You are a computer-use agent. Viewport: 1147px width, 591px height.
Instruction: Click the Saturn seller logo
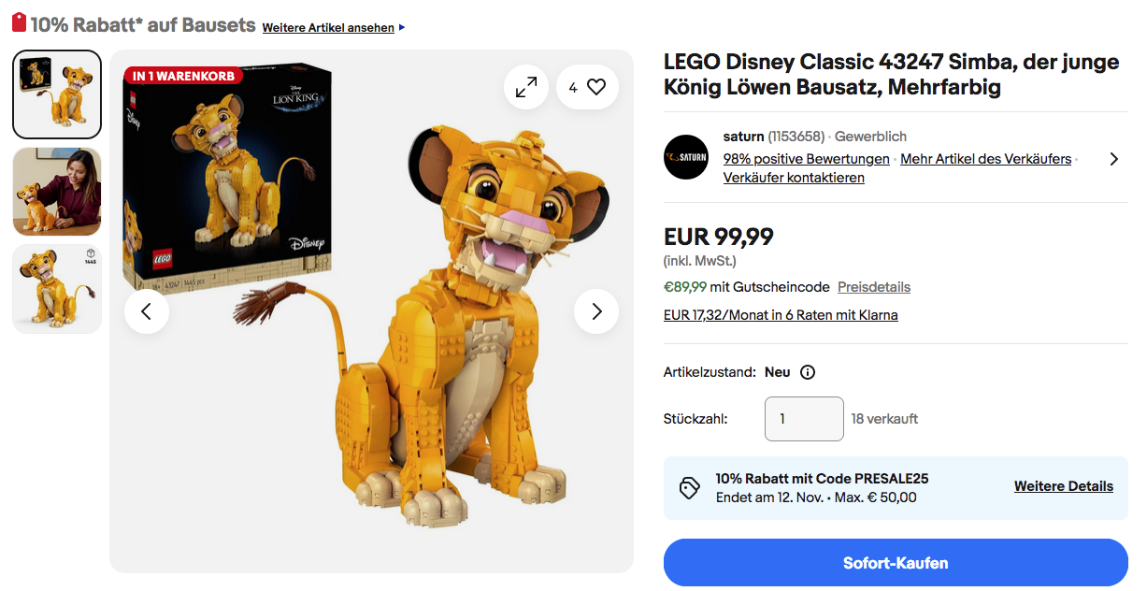[x=686, y=157]
